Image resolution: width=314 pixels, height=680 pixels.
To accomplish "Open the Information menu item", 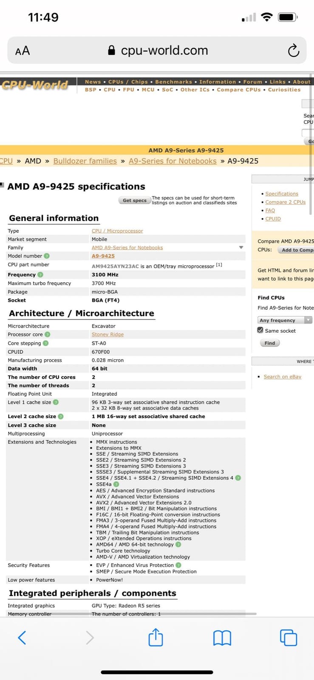I will click(218, 82).
